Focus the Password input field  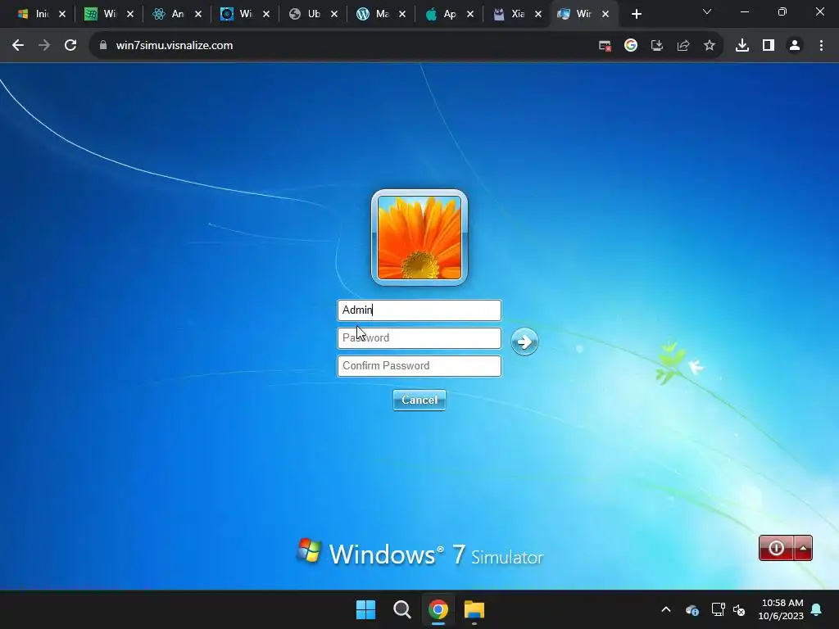pyautogui.click(x=419, y=338)
